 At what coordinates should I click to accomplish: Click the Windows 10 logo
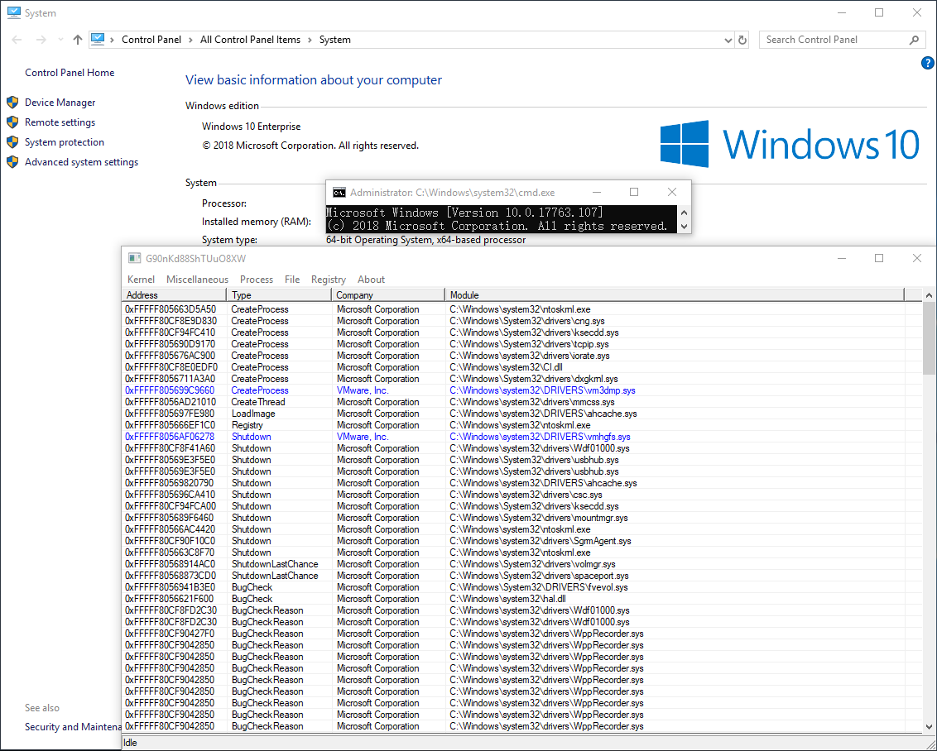click(x=790, y=143)
